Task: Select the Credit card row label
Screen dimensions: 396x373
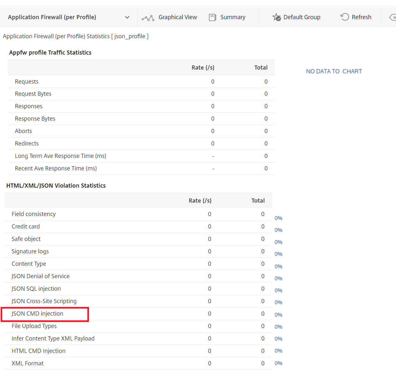Action: [26, 227]
